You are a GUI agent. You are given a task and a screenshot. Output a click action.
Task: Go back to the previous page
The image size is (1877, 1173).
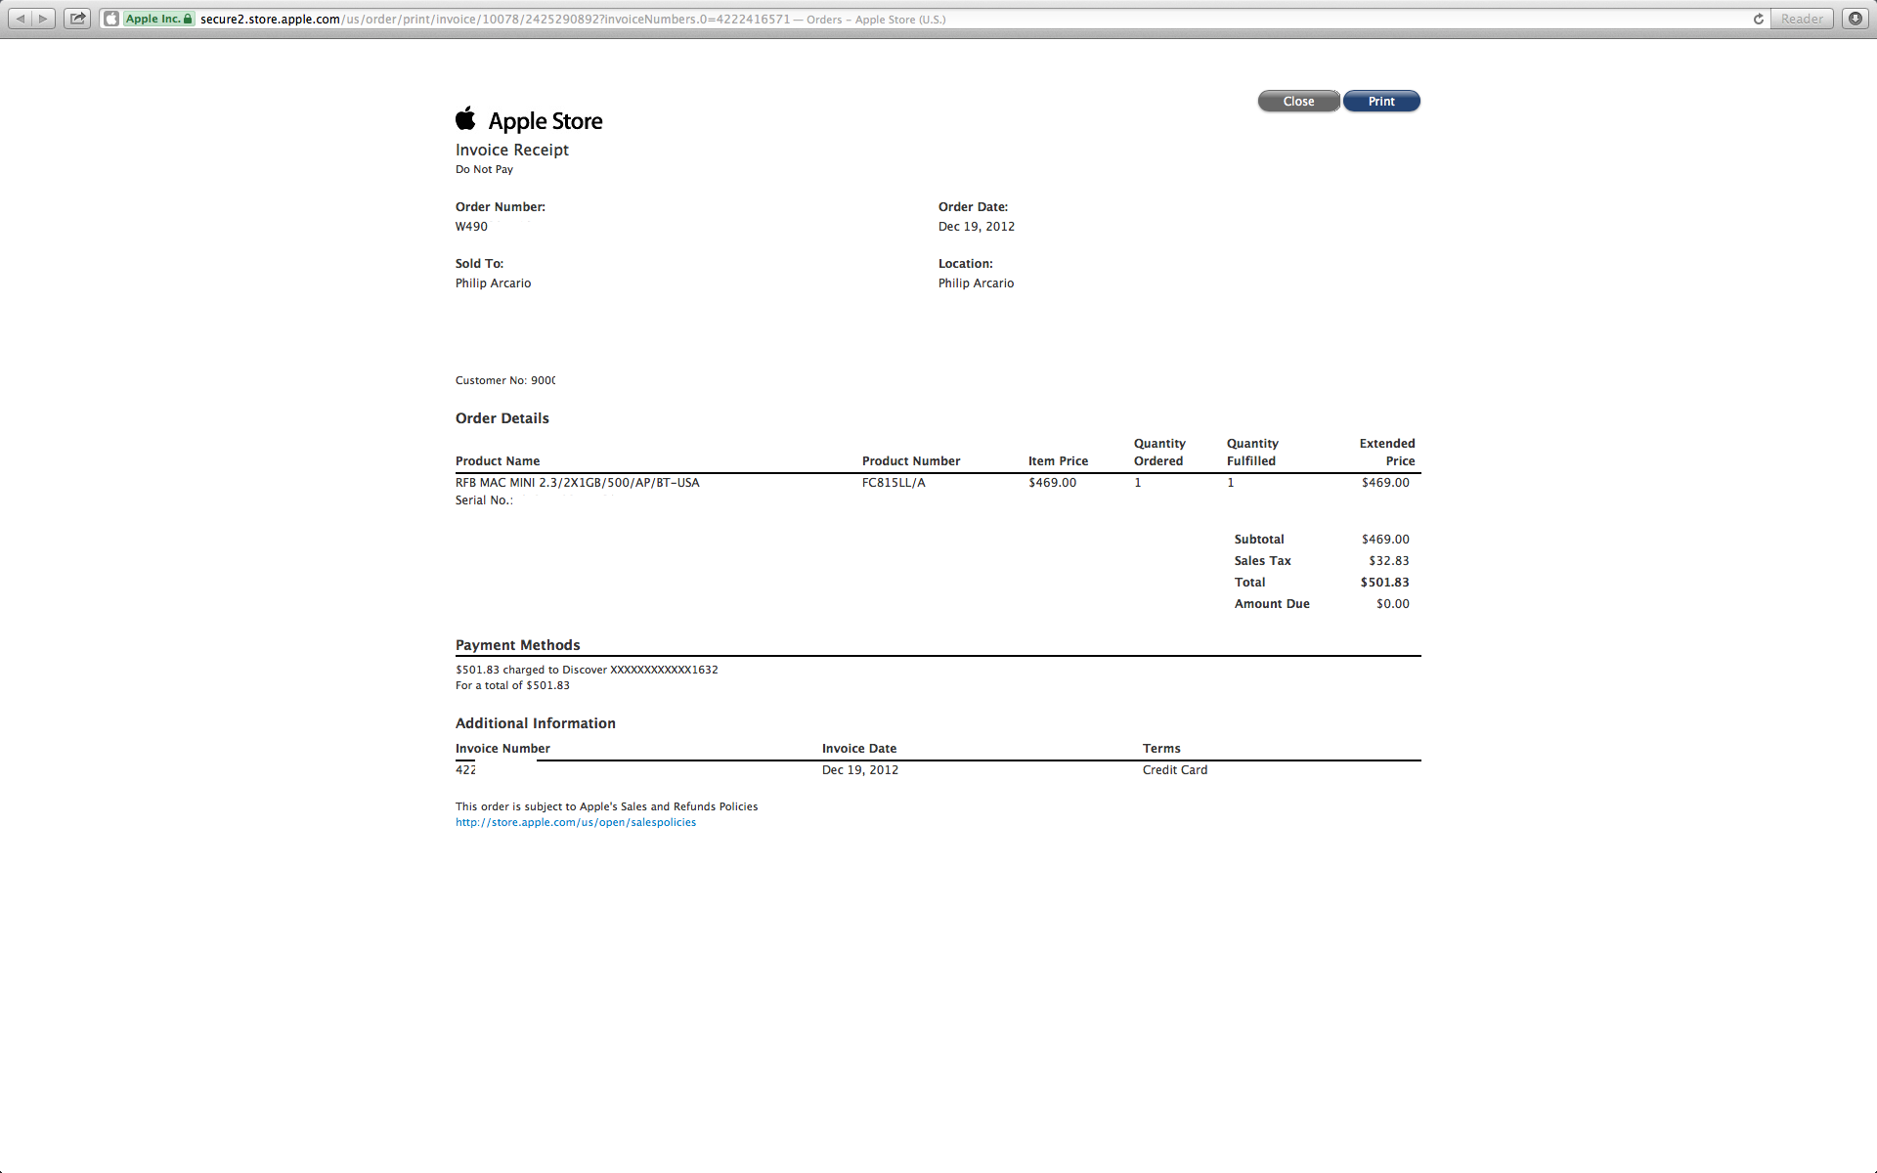(x=21, y=19)
